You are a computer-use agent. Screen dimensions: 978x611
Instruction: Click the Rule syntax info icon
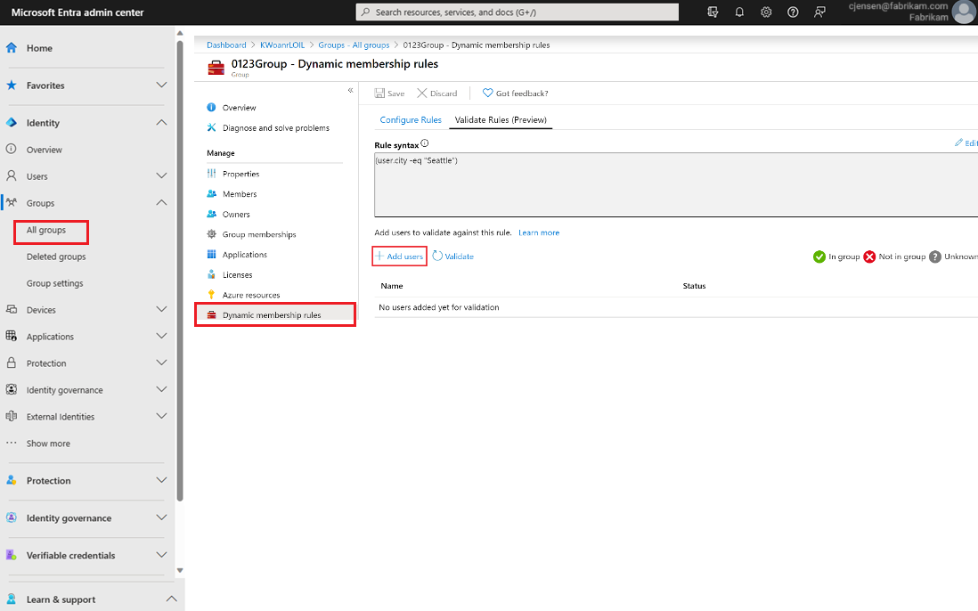[x=425, y=143]
